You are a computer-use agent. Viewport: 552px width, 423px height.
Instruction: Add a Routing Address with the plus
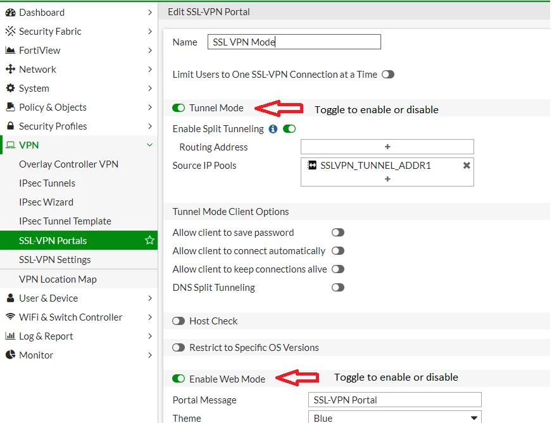[x=387, y=147]
